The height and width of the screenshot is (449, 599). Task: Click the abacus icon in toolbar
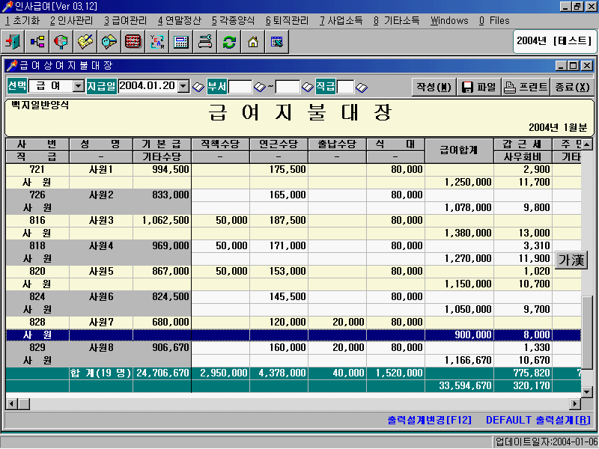pyautogui.click(x=133, y=42)
